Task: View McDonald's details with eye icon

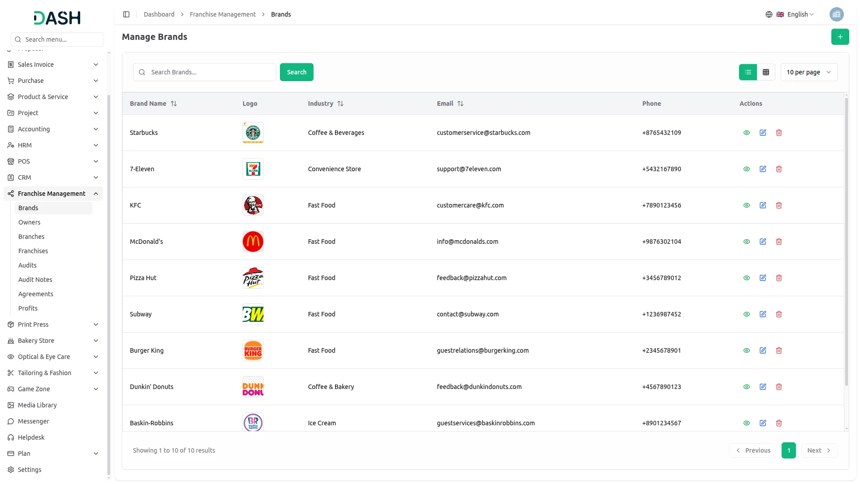Action: coord(746,242)
